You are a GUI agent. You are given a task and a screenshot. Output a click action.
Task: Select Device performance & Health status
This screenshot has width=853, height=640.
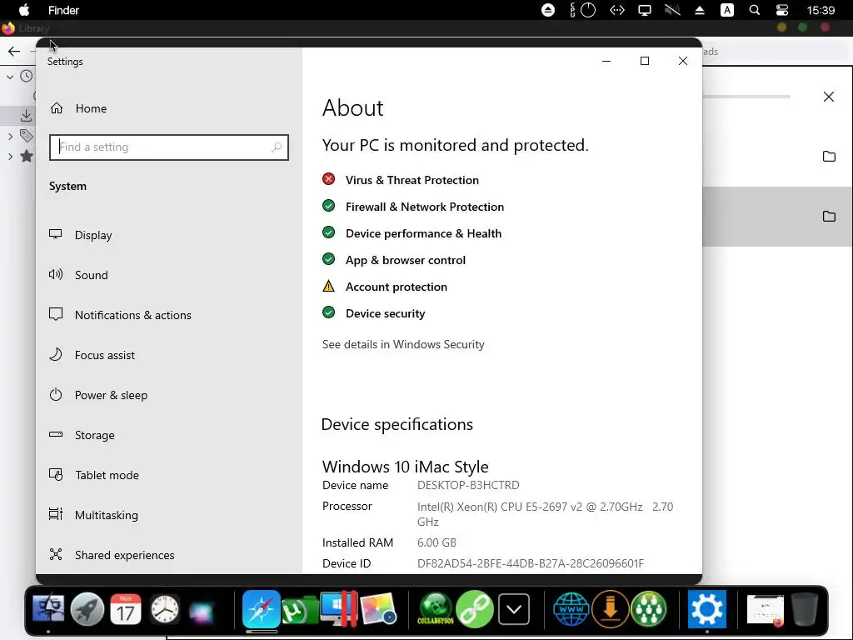tap(412, 233)
